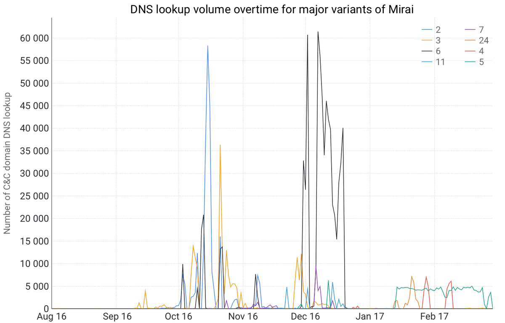Hide series 24 via the legend

click(483, 40)
